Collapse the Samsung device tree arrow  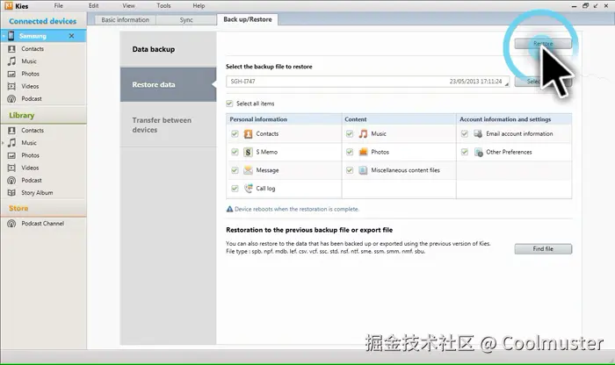tap(4, 36)
